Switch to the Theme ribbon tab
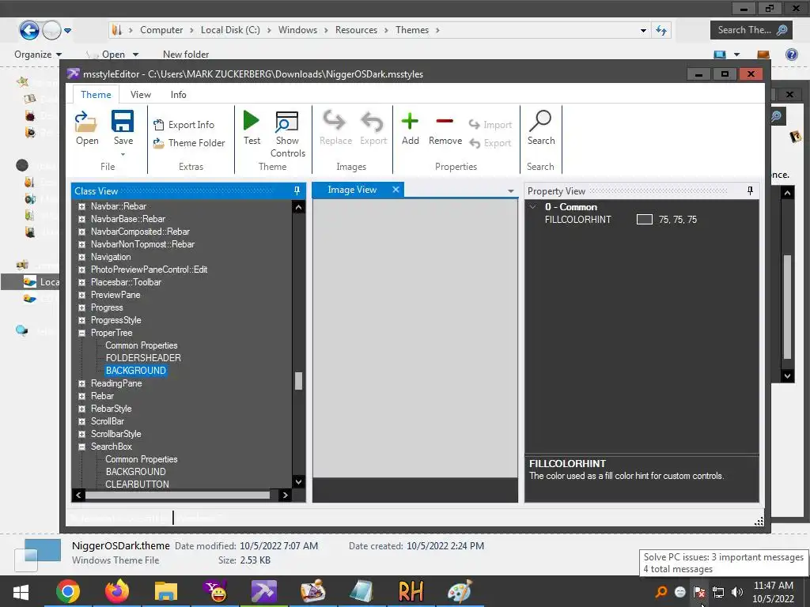 [96, 95]
